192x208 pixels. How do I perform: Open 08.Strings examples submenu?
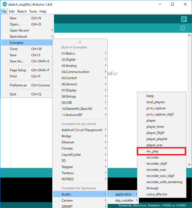pyautogui.click(x=80, y=96)
